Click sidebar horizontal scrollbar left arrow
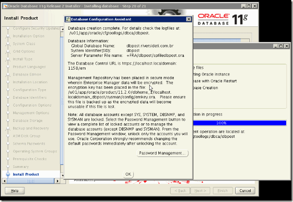This screenshot has height=202, width=293. (5, 181)
